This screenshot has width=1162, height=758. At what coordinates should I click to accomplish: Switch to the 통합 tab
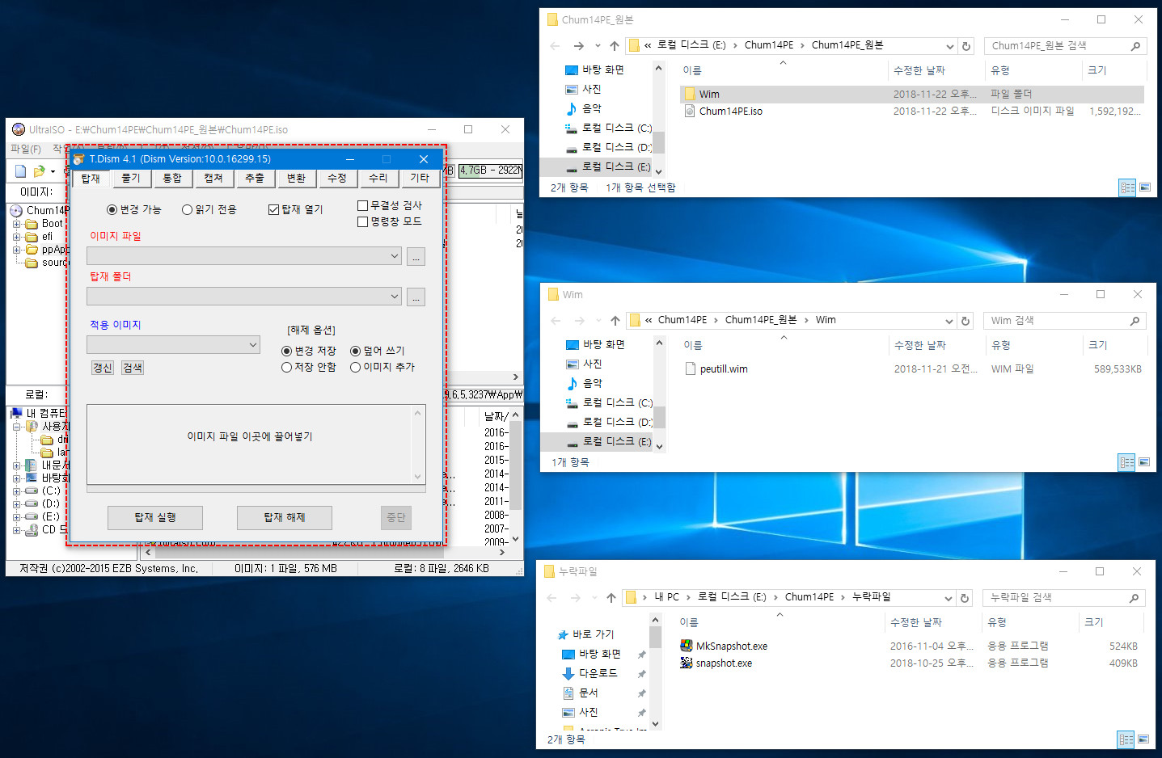click(172, 178)
